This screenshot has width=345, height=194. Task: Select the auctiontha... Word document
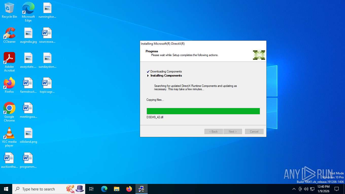point(9,160)
